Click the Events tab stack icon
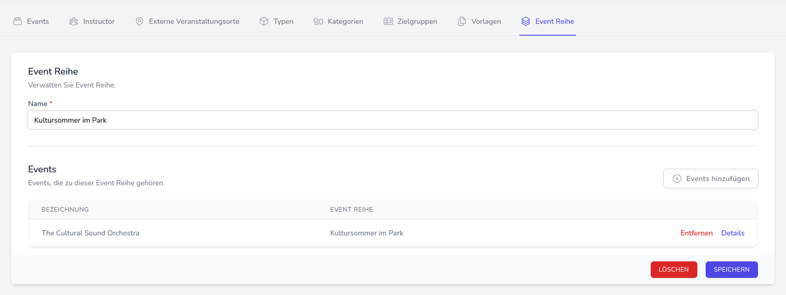Viewport: 786px width, 295px height. click(17, 21)
